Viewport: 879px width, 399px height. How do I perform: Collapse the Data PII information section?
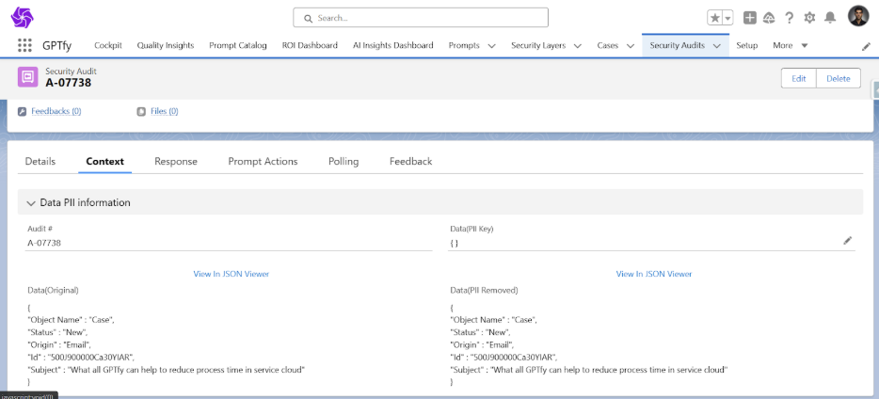point(31,202)
